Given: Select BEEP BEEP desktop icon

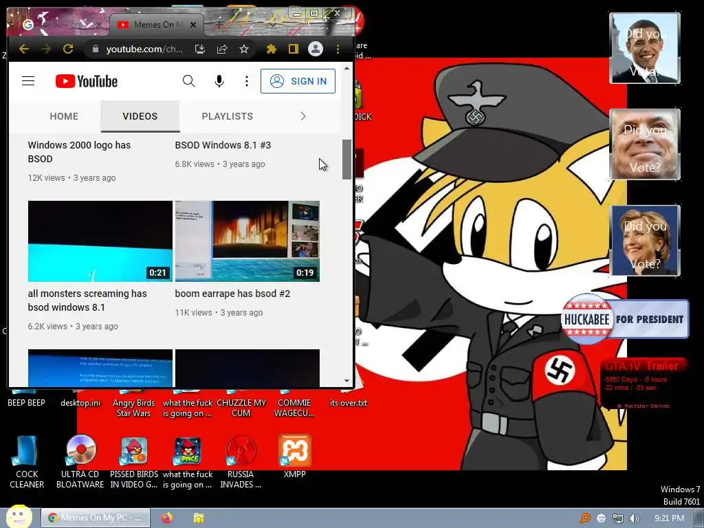Looking at the screenshot, I should 26,399.
